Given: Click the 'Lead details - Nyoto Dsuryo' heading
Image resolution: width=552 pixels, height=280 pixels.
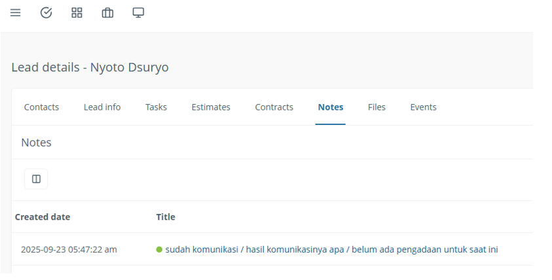Looking at the screenshot, I should (90, 67).
